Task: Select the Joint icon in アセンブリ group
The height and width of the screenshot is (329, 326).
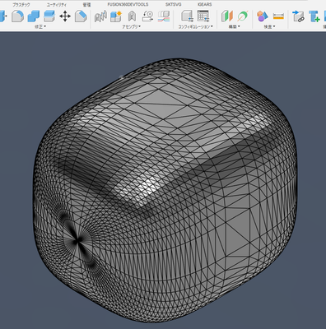Action: 132,16
